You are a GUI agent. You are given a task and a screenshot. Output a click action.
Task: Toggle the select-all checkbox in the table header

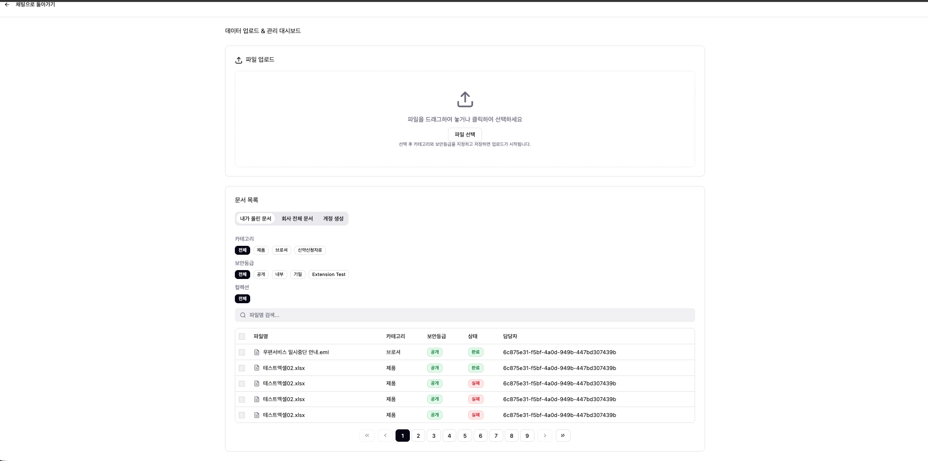[242, 336]
